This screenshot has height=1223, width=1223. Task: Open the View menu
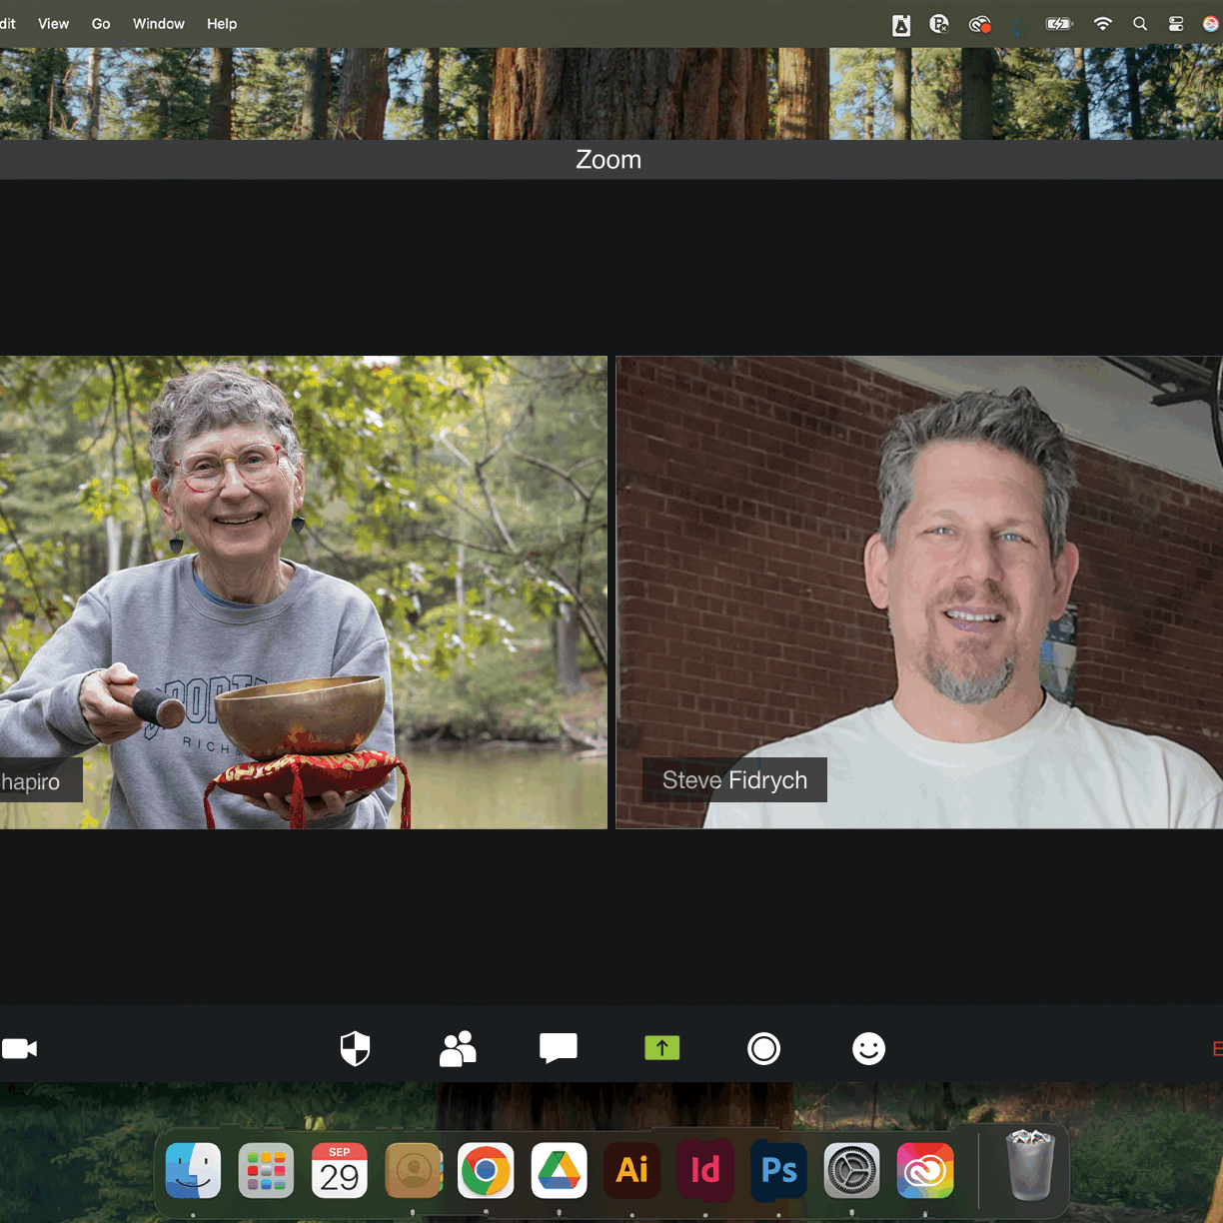(53, 24)
